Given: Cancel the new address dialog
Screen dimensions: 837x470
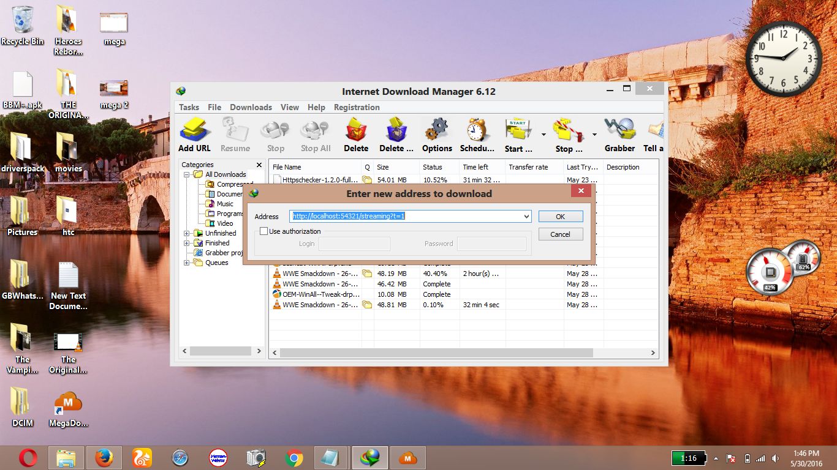Looking at the screenshot, I should (561, 234).
